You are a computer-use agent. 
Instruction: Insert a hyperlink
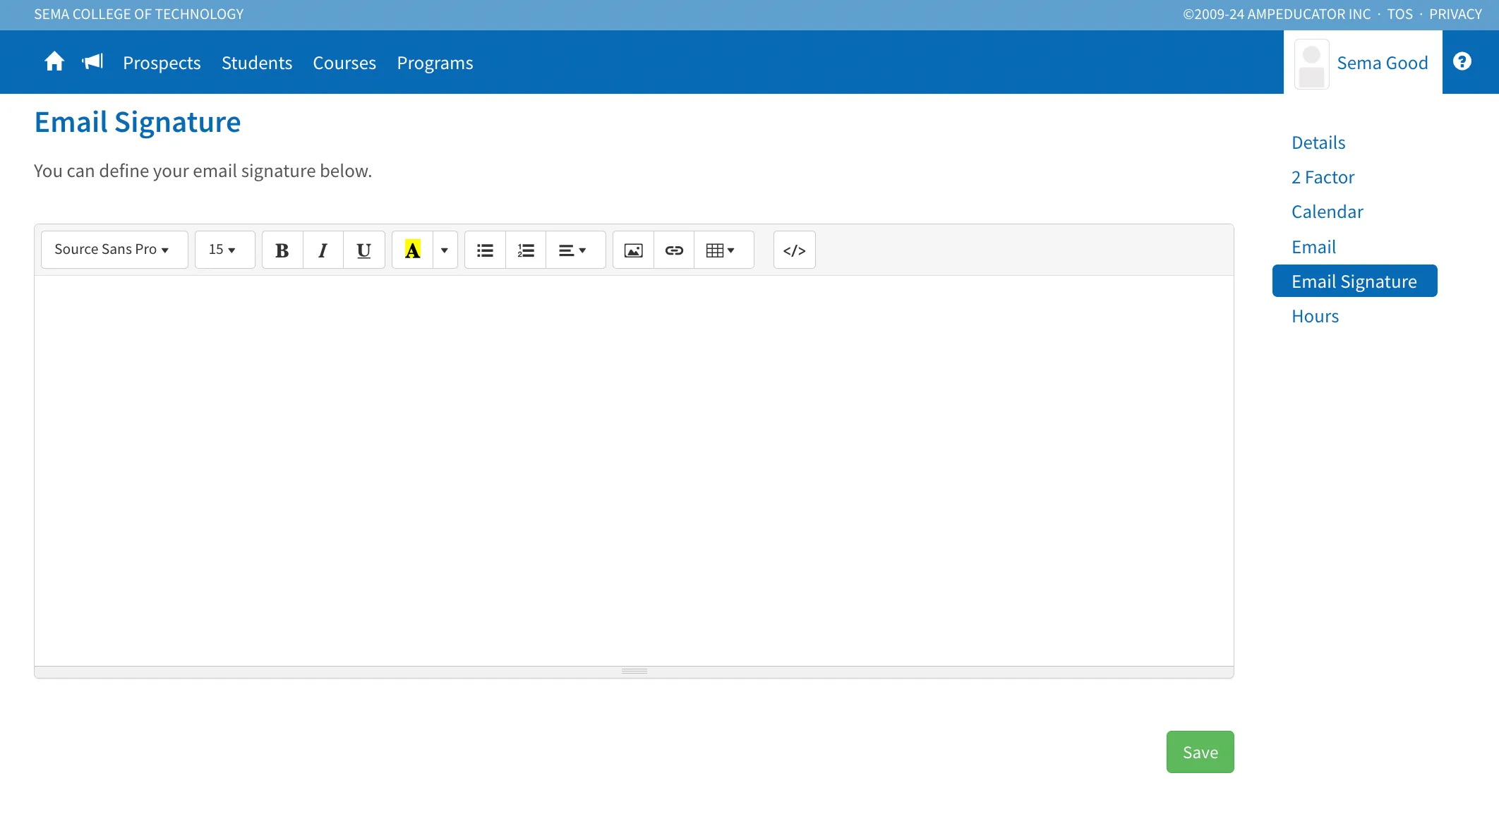(674, 250)
